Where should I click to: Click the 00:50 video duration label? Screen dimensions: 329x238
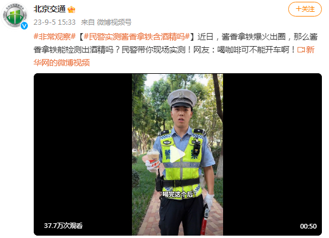click(308, 226)
